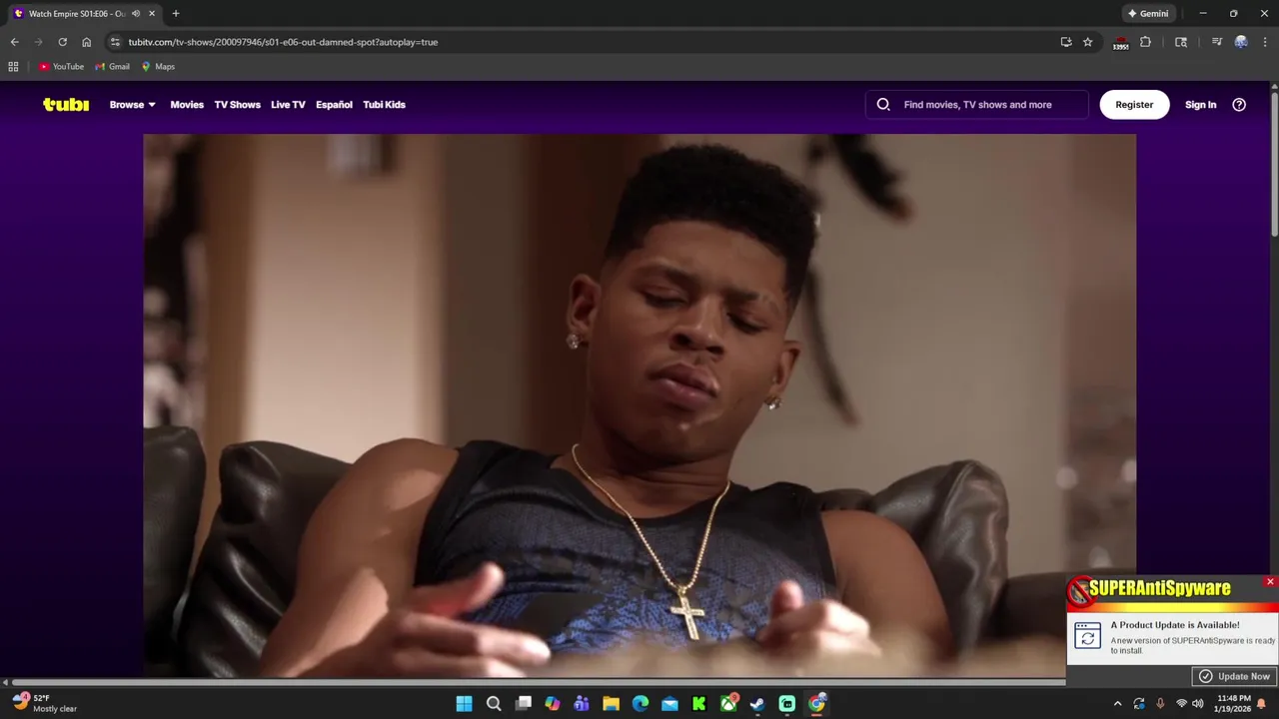The height and width of the screenshot is (719, 1279).
Task: Click the install app icon in address bar
Action: point(1066,42)
